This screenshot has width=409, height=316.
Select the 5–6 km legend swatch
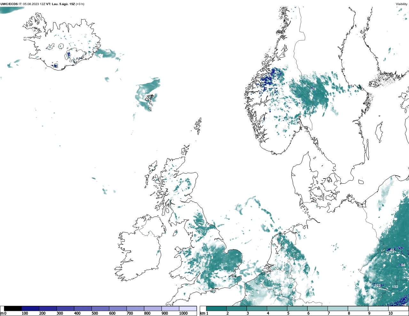[x=297, y=308]
